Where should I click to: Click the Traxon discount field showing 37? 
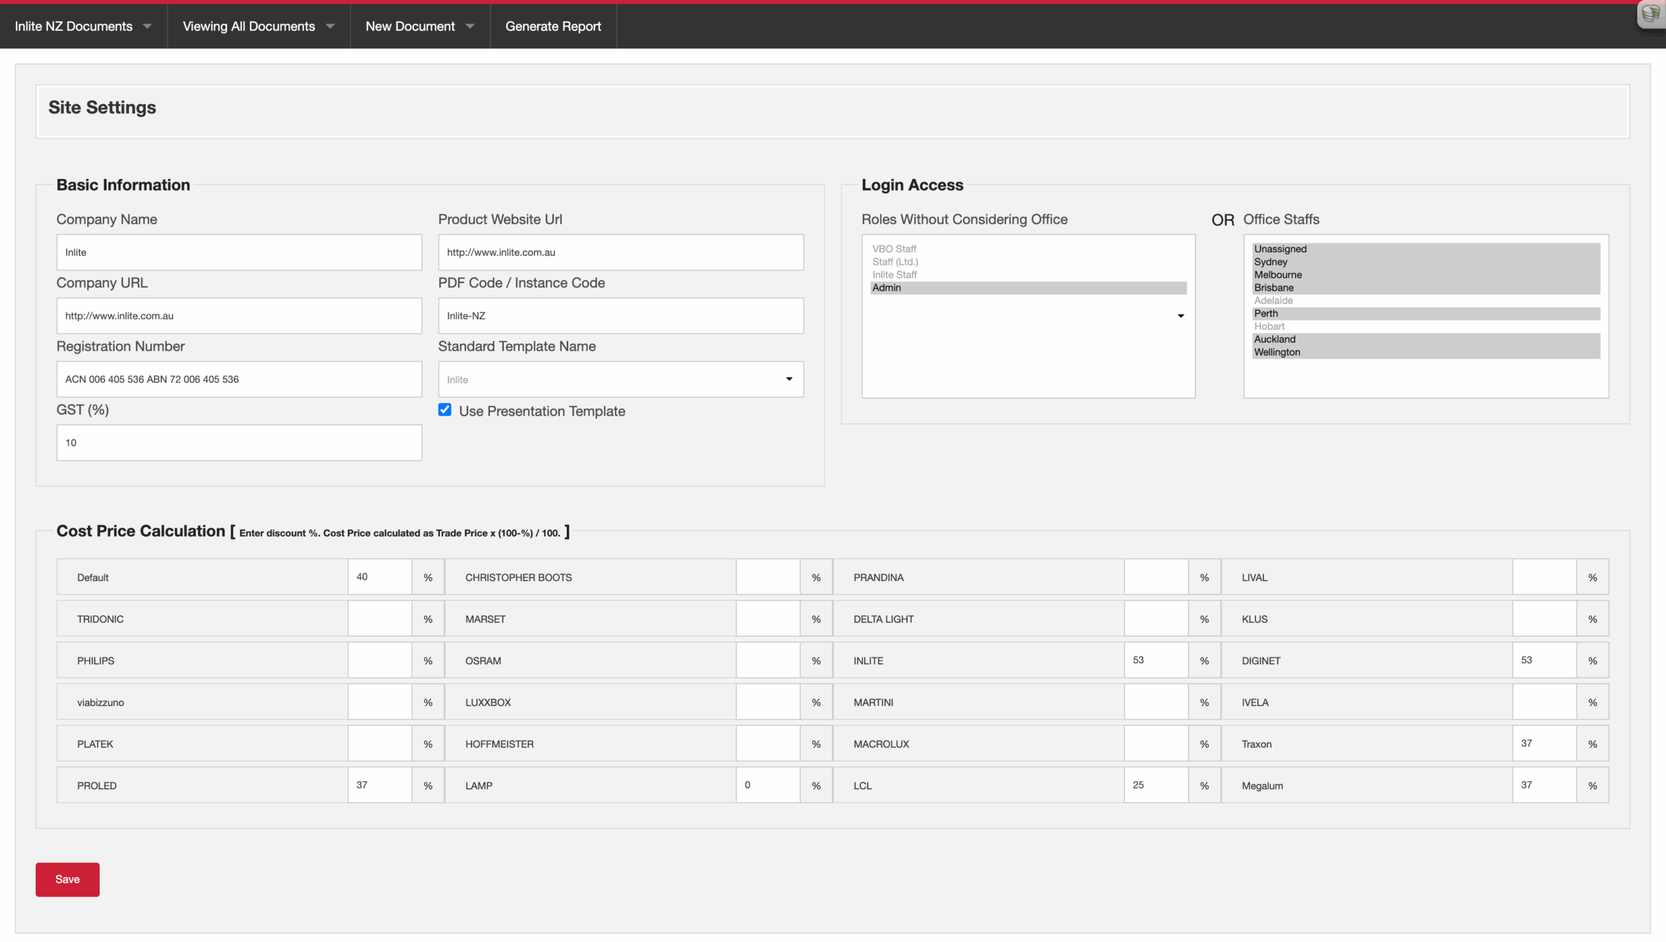click(1544, 744)
